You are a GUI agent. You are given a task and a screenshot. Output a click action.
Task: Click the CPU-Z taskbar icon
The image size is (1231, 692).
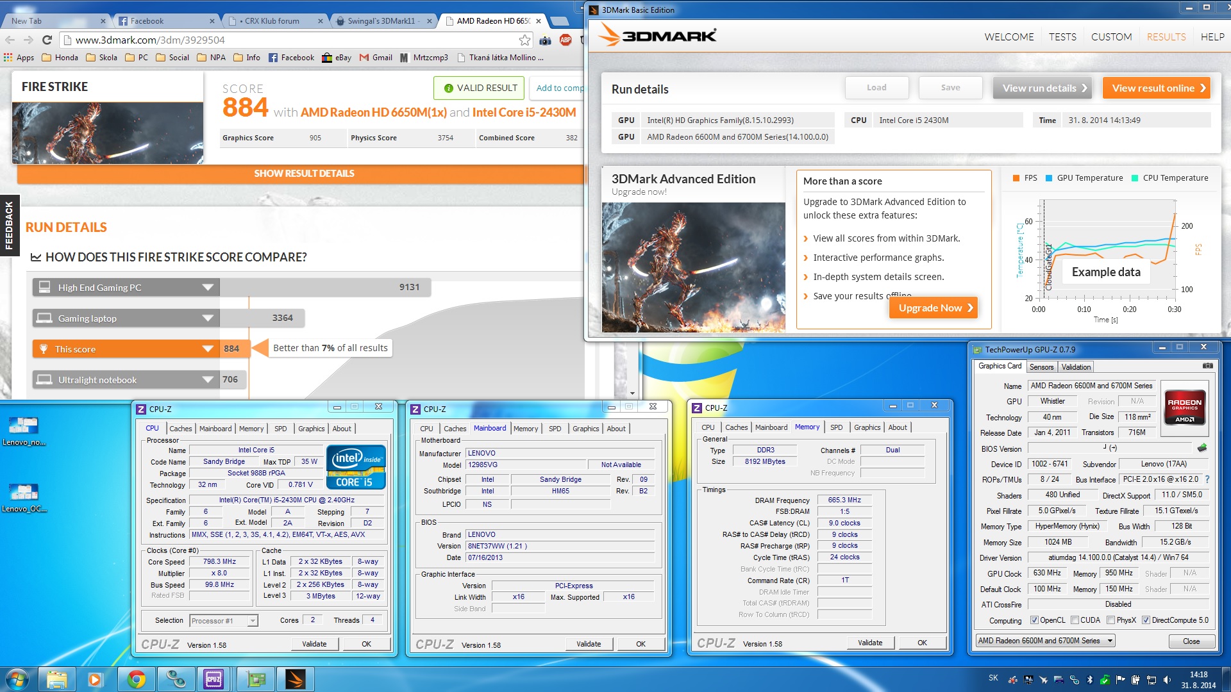point(214,679)
